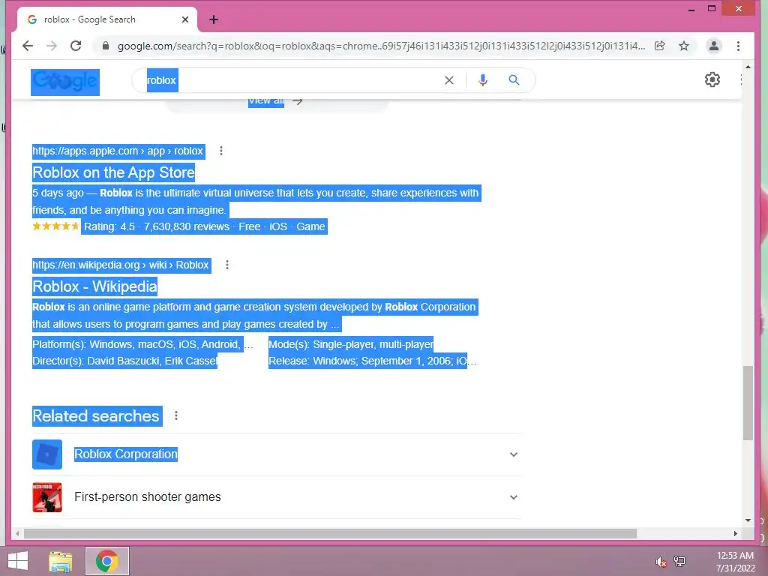Click the vertical scrollbar thumb
768x576 pixels.
point(748,403)
